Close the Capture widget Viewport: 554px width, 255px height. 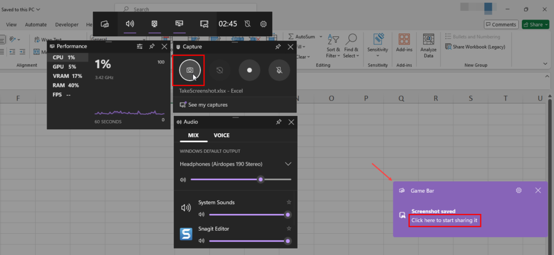point(291,47)
